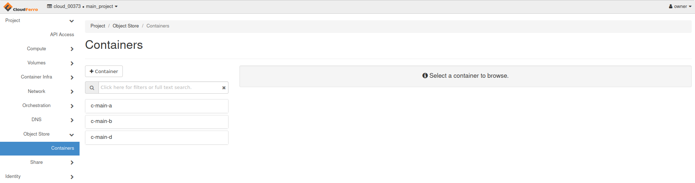Click the add Container button

point(104,71)
